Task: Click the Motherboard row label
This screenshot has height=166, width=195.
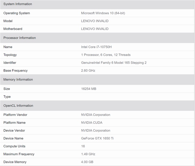Action: pyautogui.click(x=13, y=29)
